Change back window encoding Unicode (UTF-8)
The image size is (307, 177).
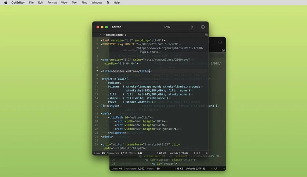point(199,169)
